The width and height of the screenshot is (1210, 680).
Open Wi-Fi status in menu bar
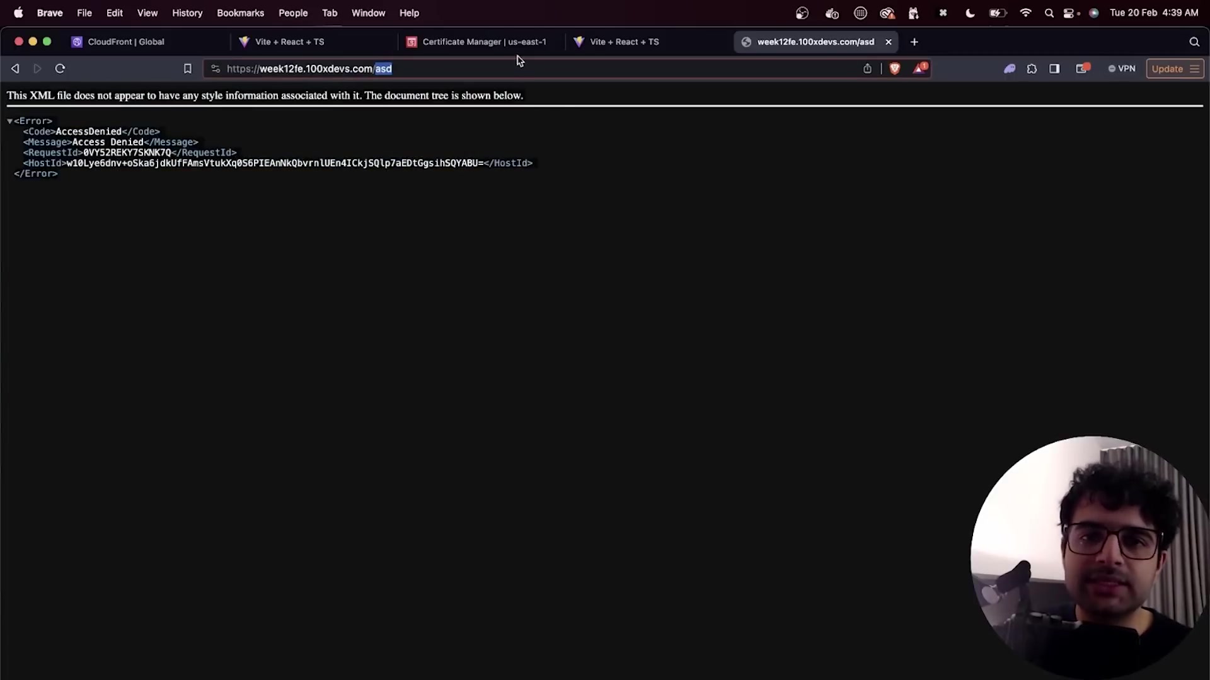pos(1025,13)
